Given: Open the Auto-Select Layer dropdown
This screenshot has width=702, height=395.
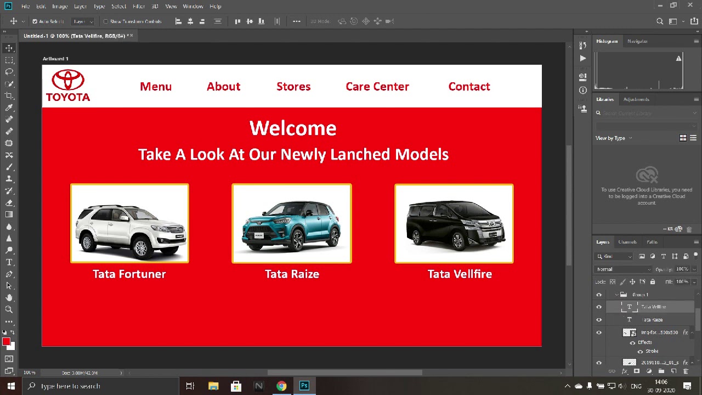Looking at the screenshot, I should pyautogui.click(x=83, y=21).
